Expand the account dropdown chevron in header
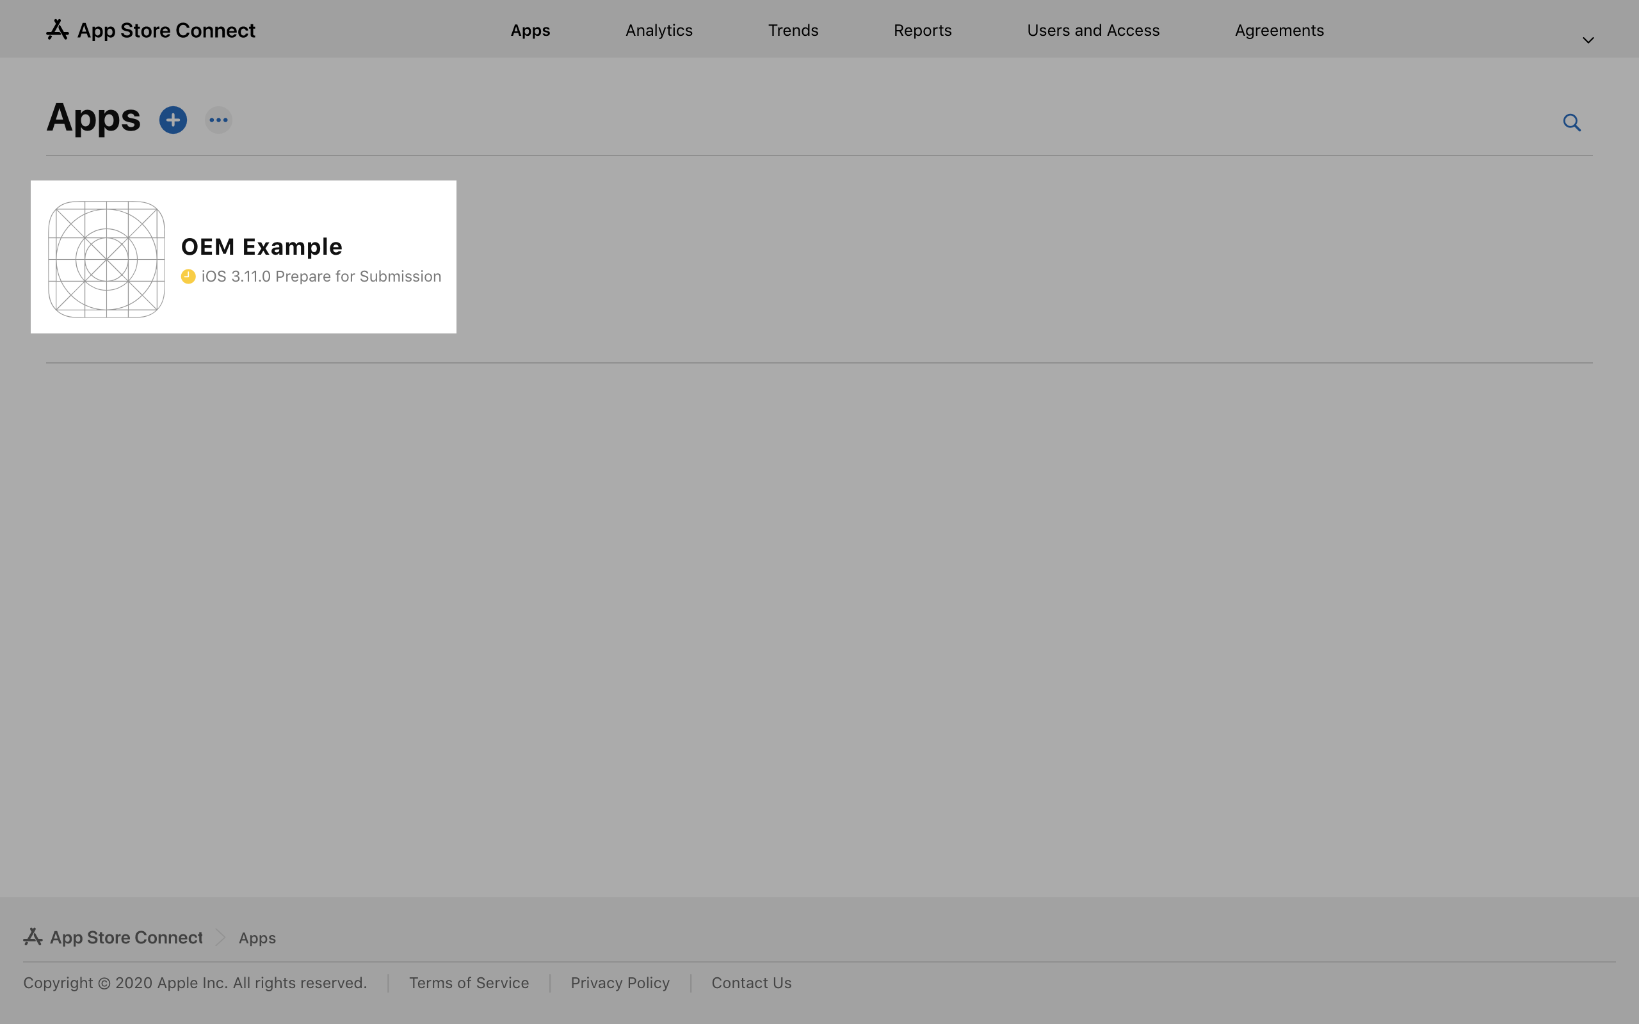 pyautogui.click(x=1588, y=40)
